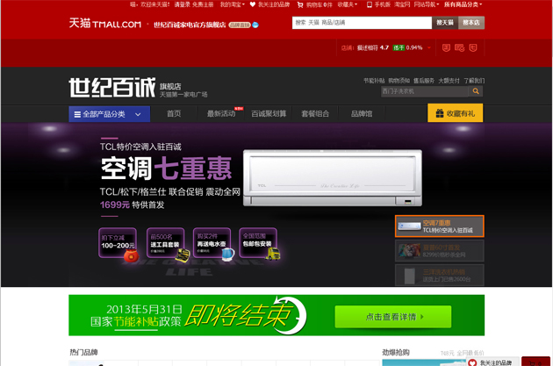Open the 全部产品分类 category dropdown
The image size is (553, 366).
point(110,114)
